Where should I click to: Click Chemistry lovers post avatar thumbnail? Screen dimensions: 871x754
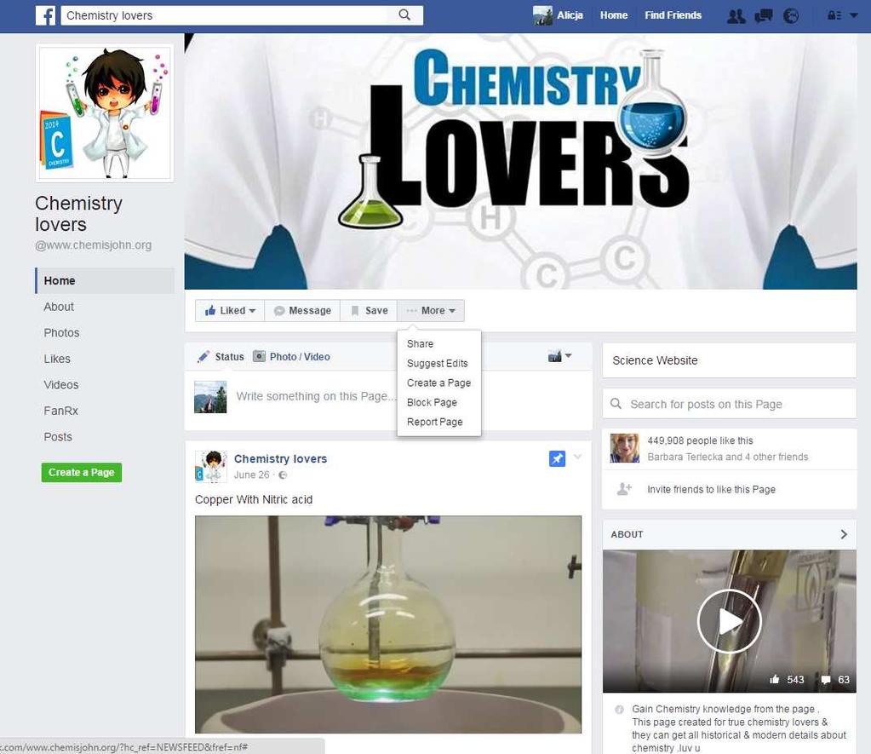(x=210, y=467)
